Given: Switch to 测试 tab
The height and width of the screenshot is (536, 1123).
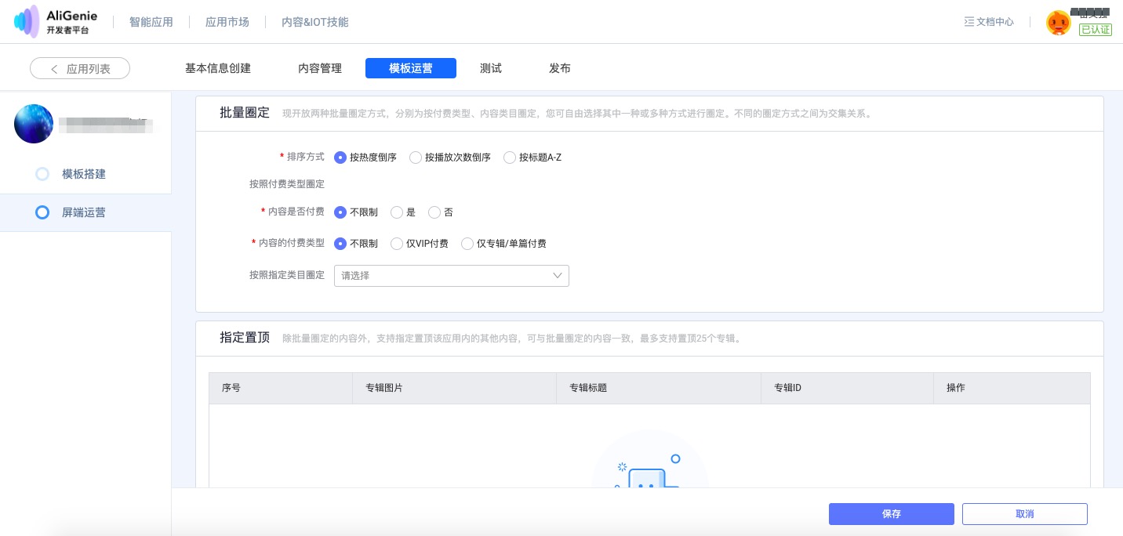Looking at the screenshot, I should [491, 68].
